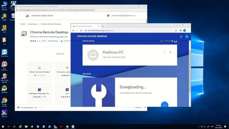The width and height of the screenshot is (229, 129).
Task: Open HeidiSQL desktop shortcut
Action: 5,89
